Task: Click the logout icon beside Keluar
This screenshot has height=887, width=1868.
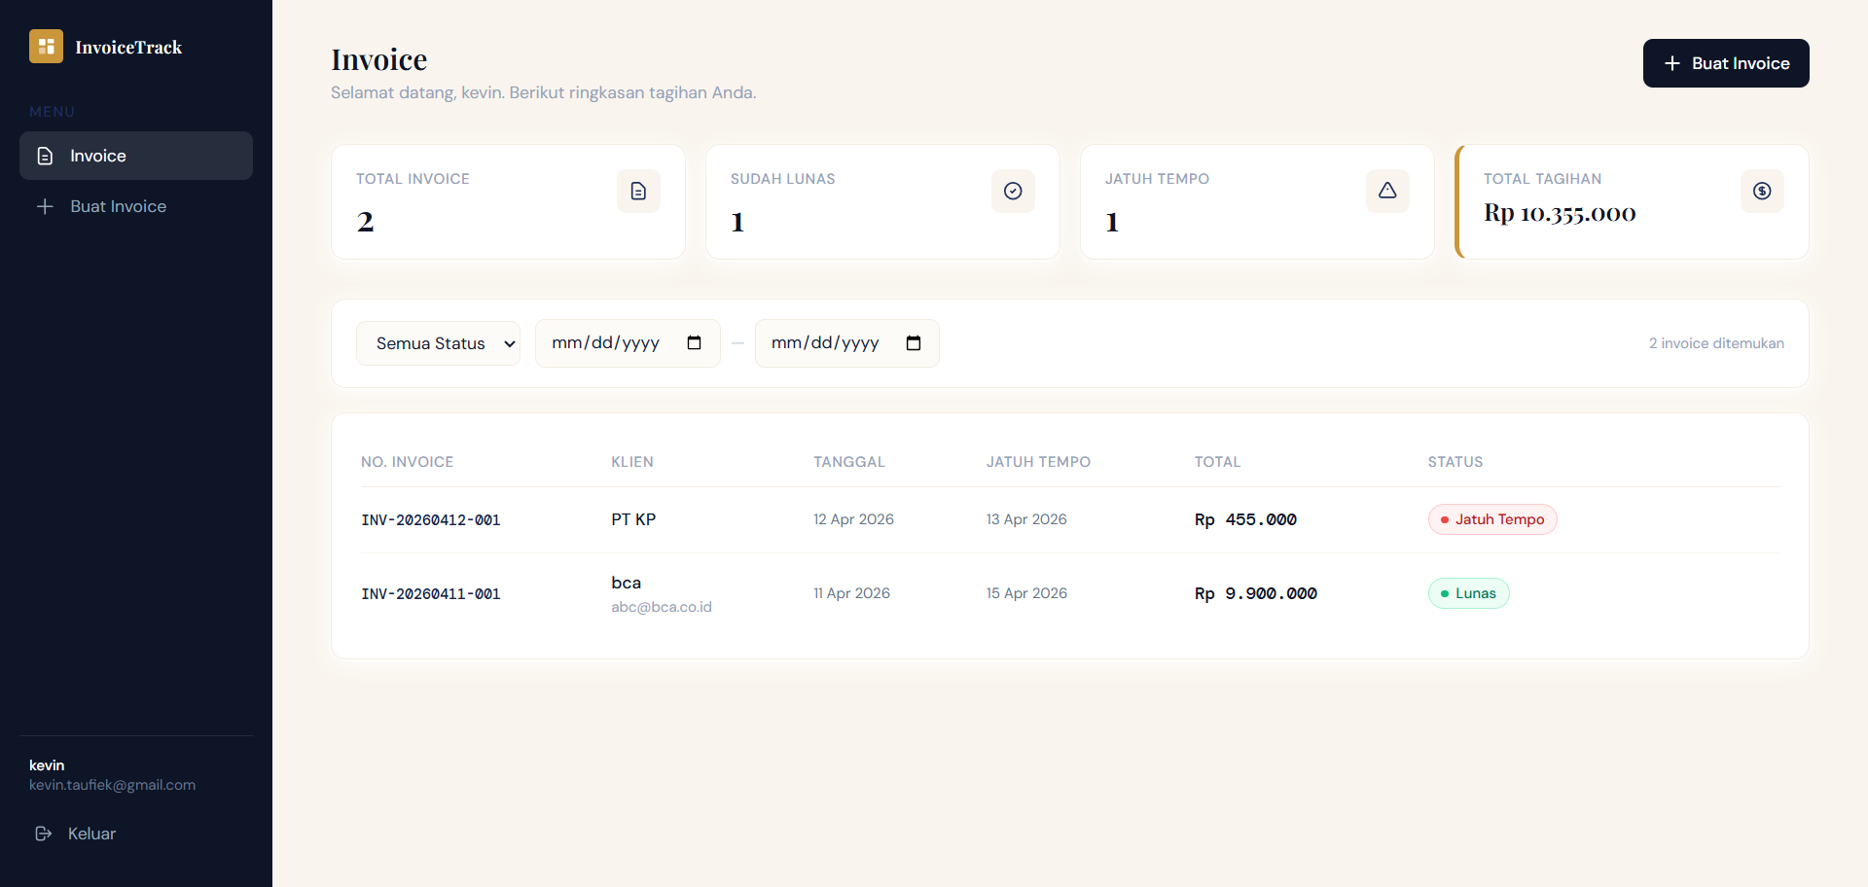Action: coord(44,834)
